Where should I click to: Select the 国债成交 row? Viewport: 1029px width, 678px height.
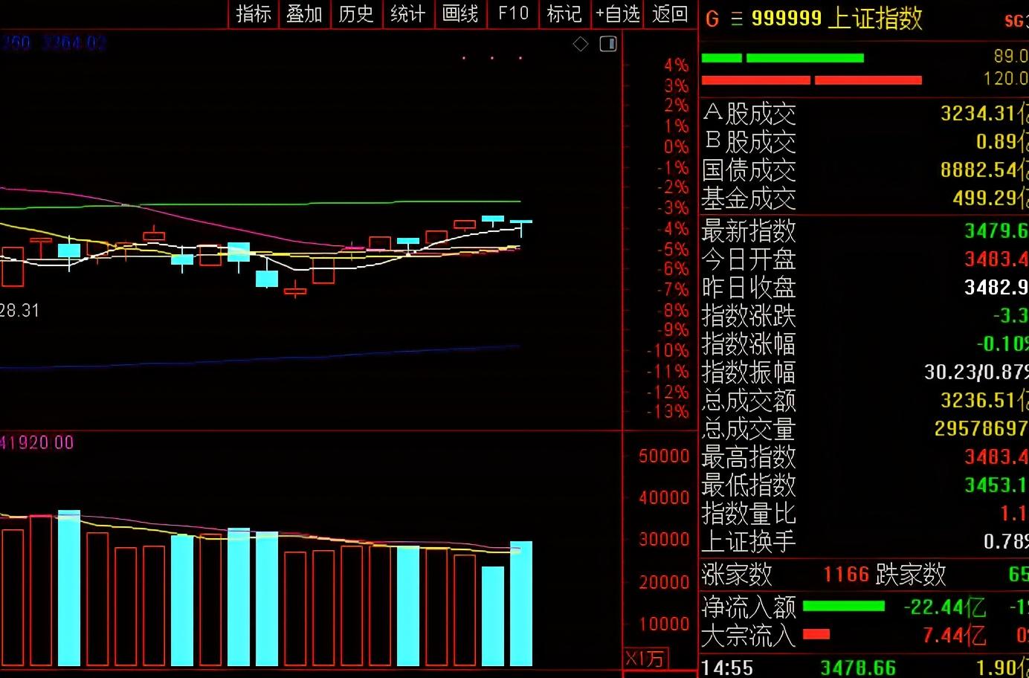click(865, 170)
